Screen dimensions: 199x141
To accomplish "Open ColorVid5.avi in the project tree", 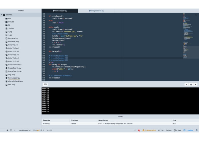I will pos(13,61).
